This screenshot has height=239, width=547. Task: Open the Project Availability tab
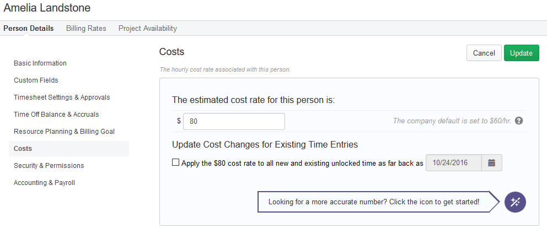click(148, 28)
